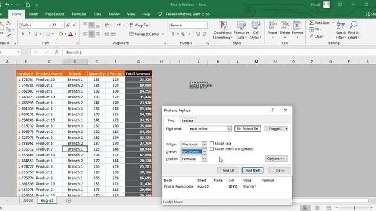The image size is (376, 211).
Task: Open Format as Table
Action: click(x=241, y=30)
